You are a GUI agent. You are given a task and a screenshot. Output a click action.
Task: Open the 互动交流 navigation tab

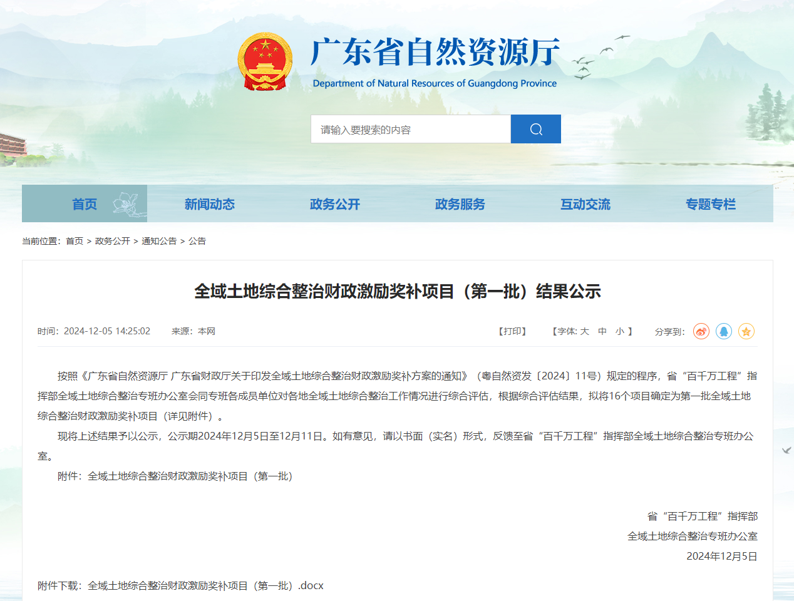(585, 203)
